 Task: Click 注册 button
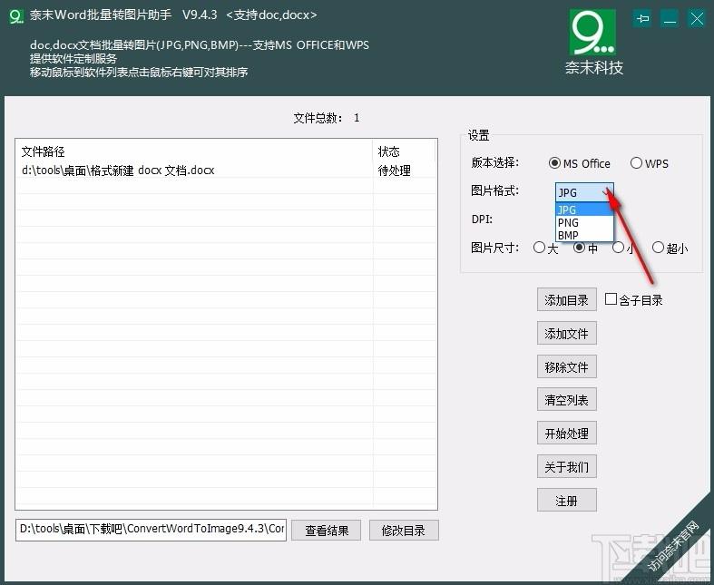click(x=566, y=501)
